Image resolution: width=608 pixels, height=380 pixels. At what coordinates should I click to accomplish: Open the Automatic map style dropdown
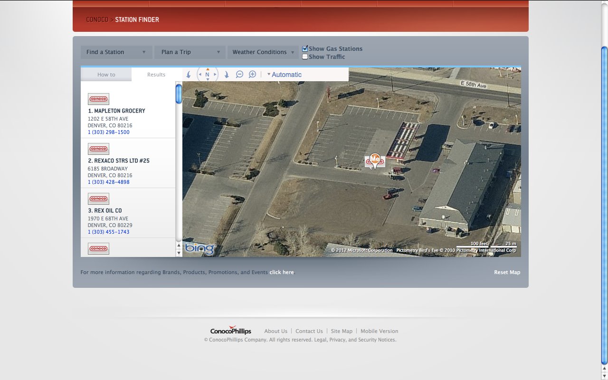tap(284, 75)
